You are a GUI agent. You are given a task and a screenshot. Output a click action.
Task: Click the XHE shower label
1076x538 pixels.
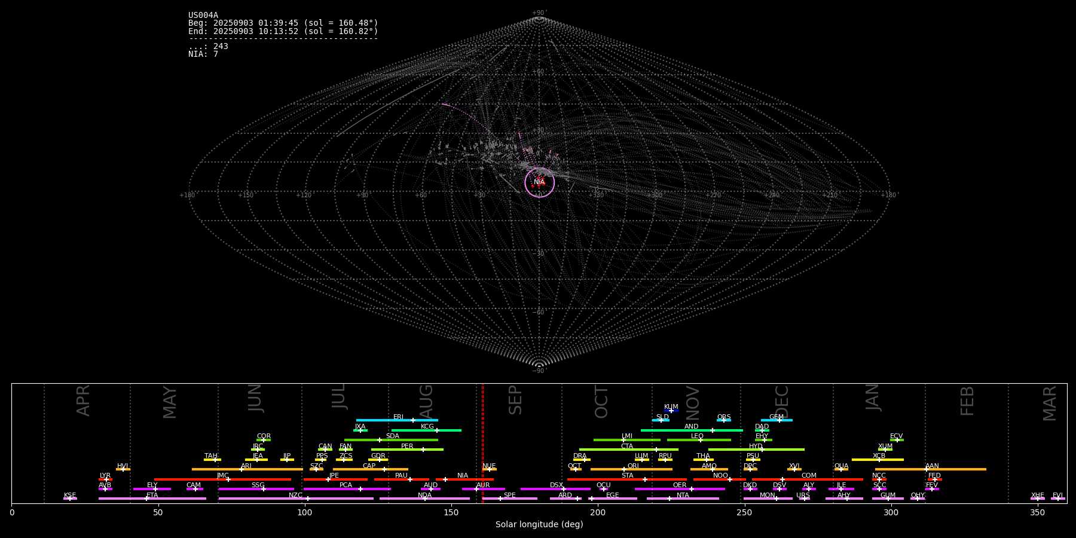click(x=1038, y=496)
